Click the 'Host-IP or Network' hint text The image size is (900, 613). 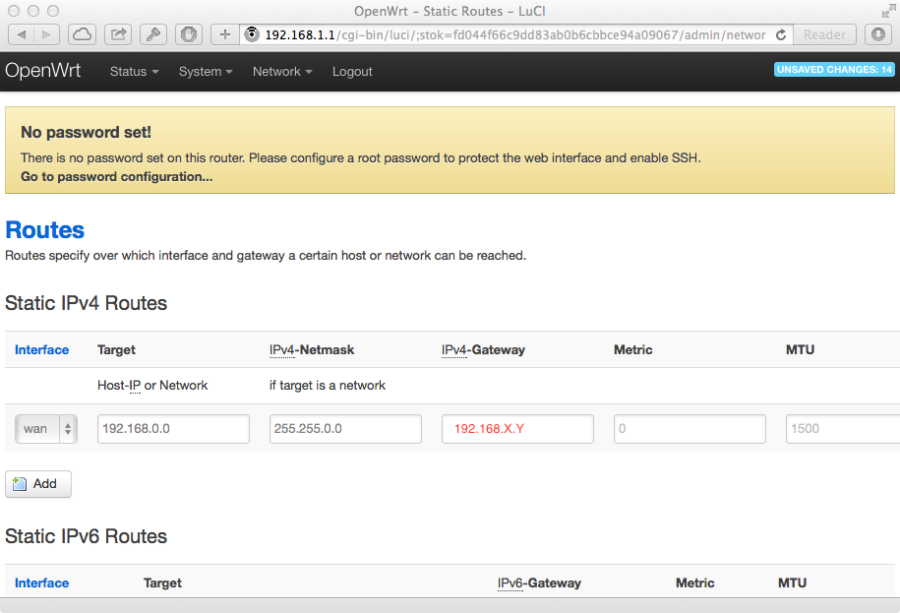pos(152,386)
